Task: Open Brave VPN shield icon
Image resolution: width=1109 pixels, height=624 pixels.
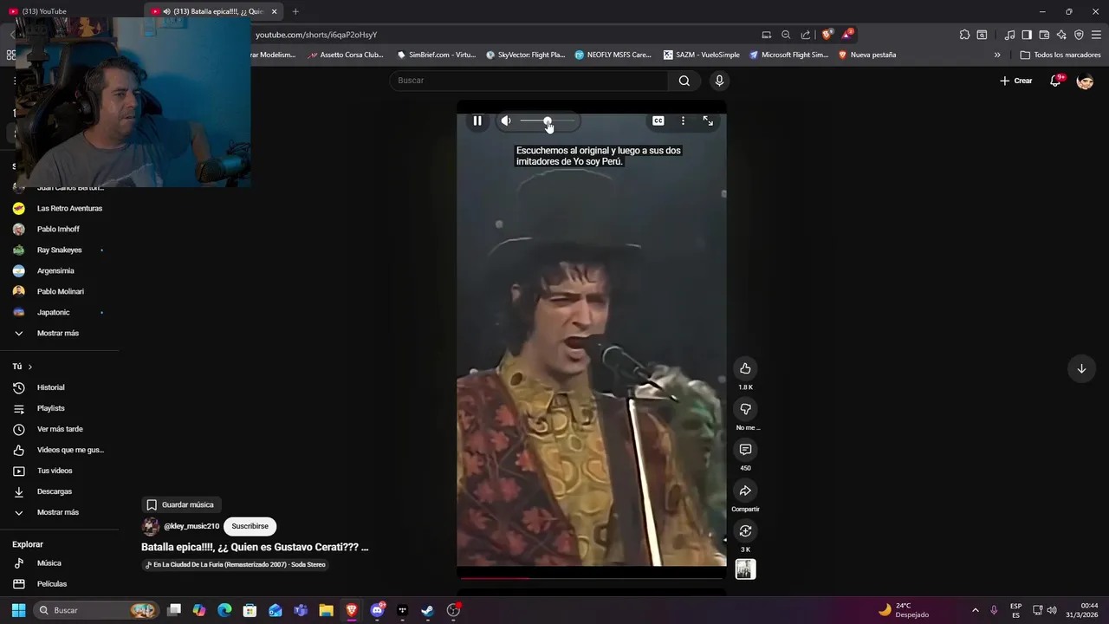Action: coord(1079,35)
